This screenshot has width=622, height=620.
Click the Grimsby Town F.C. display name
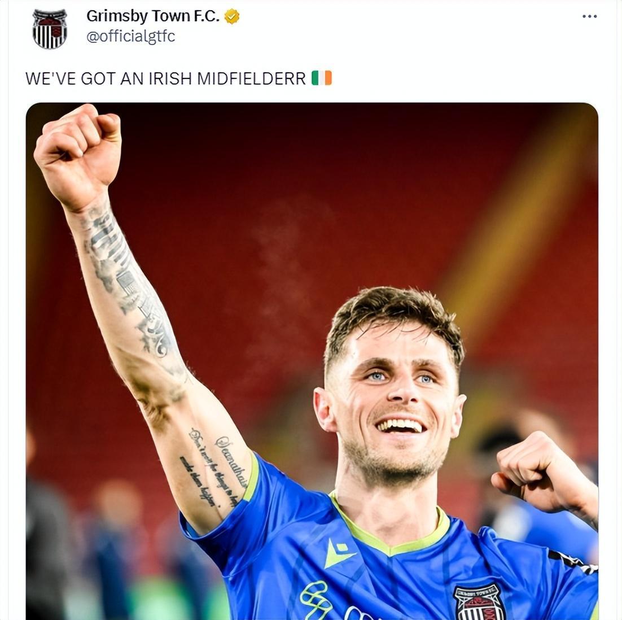(x=152, y=16)
